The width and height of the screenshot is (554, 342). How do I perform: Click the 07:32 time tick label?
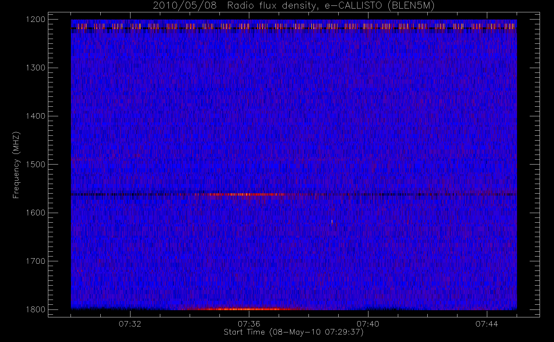pyautogui.click(x=130, y=324)
